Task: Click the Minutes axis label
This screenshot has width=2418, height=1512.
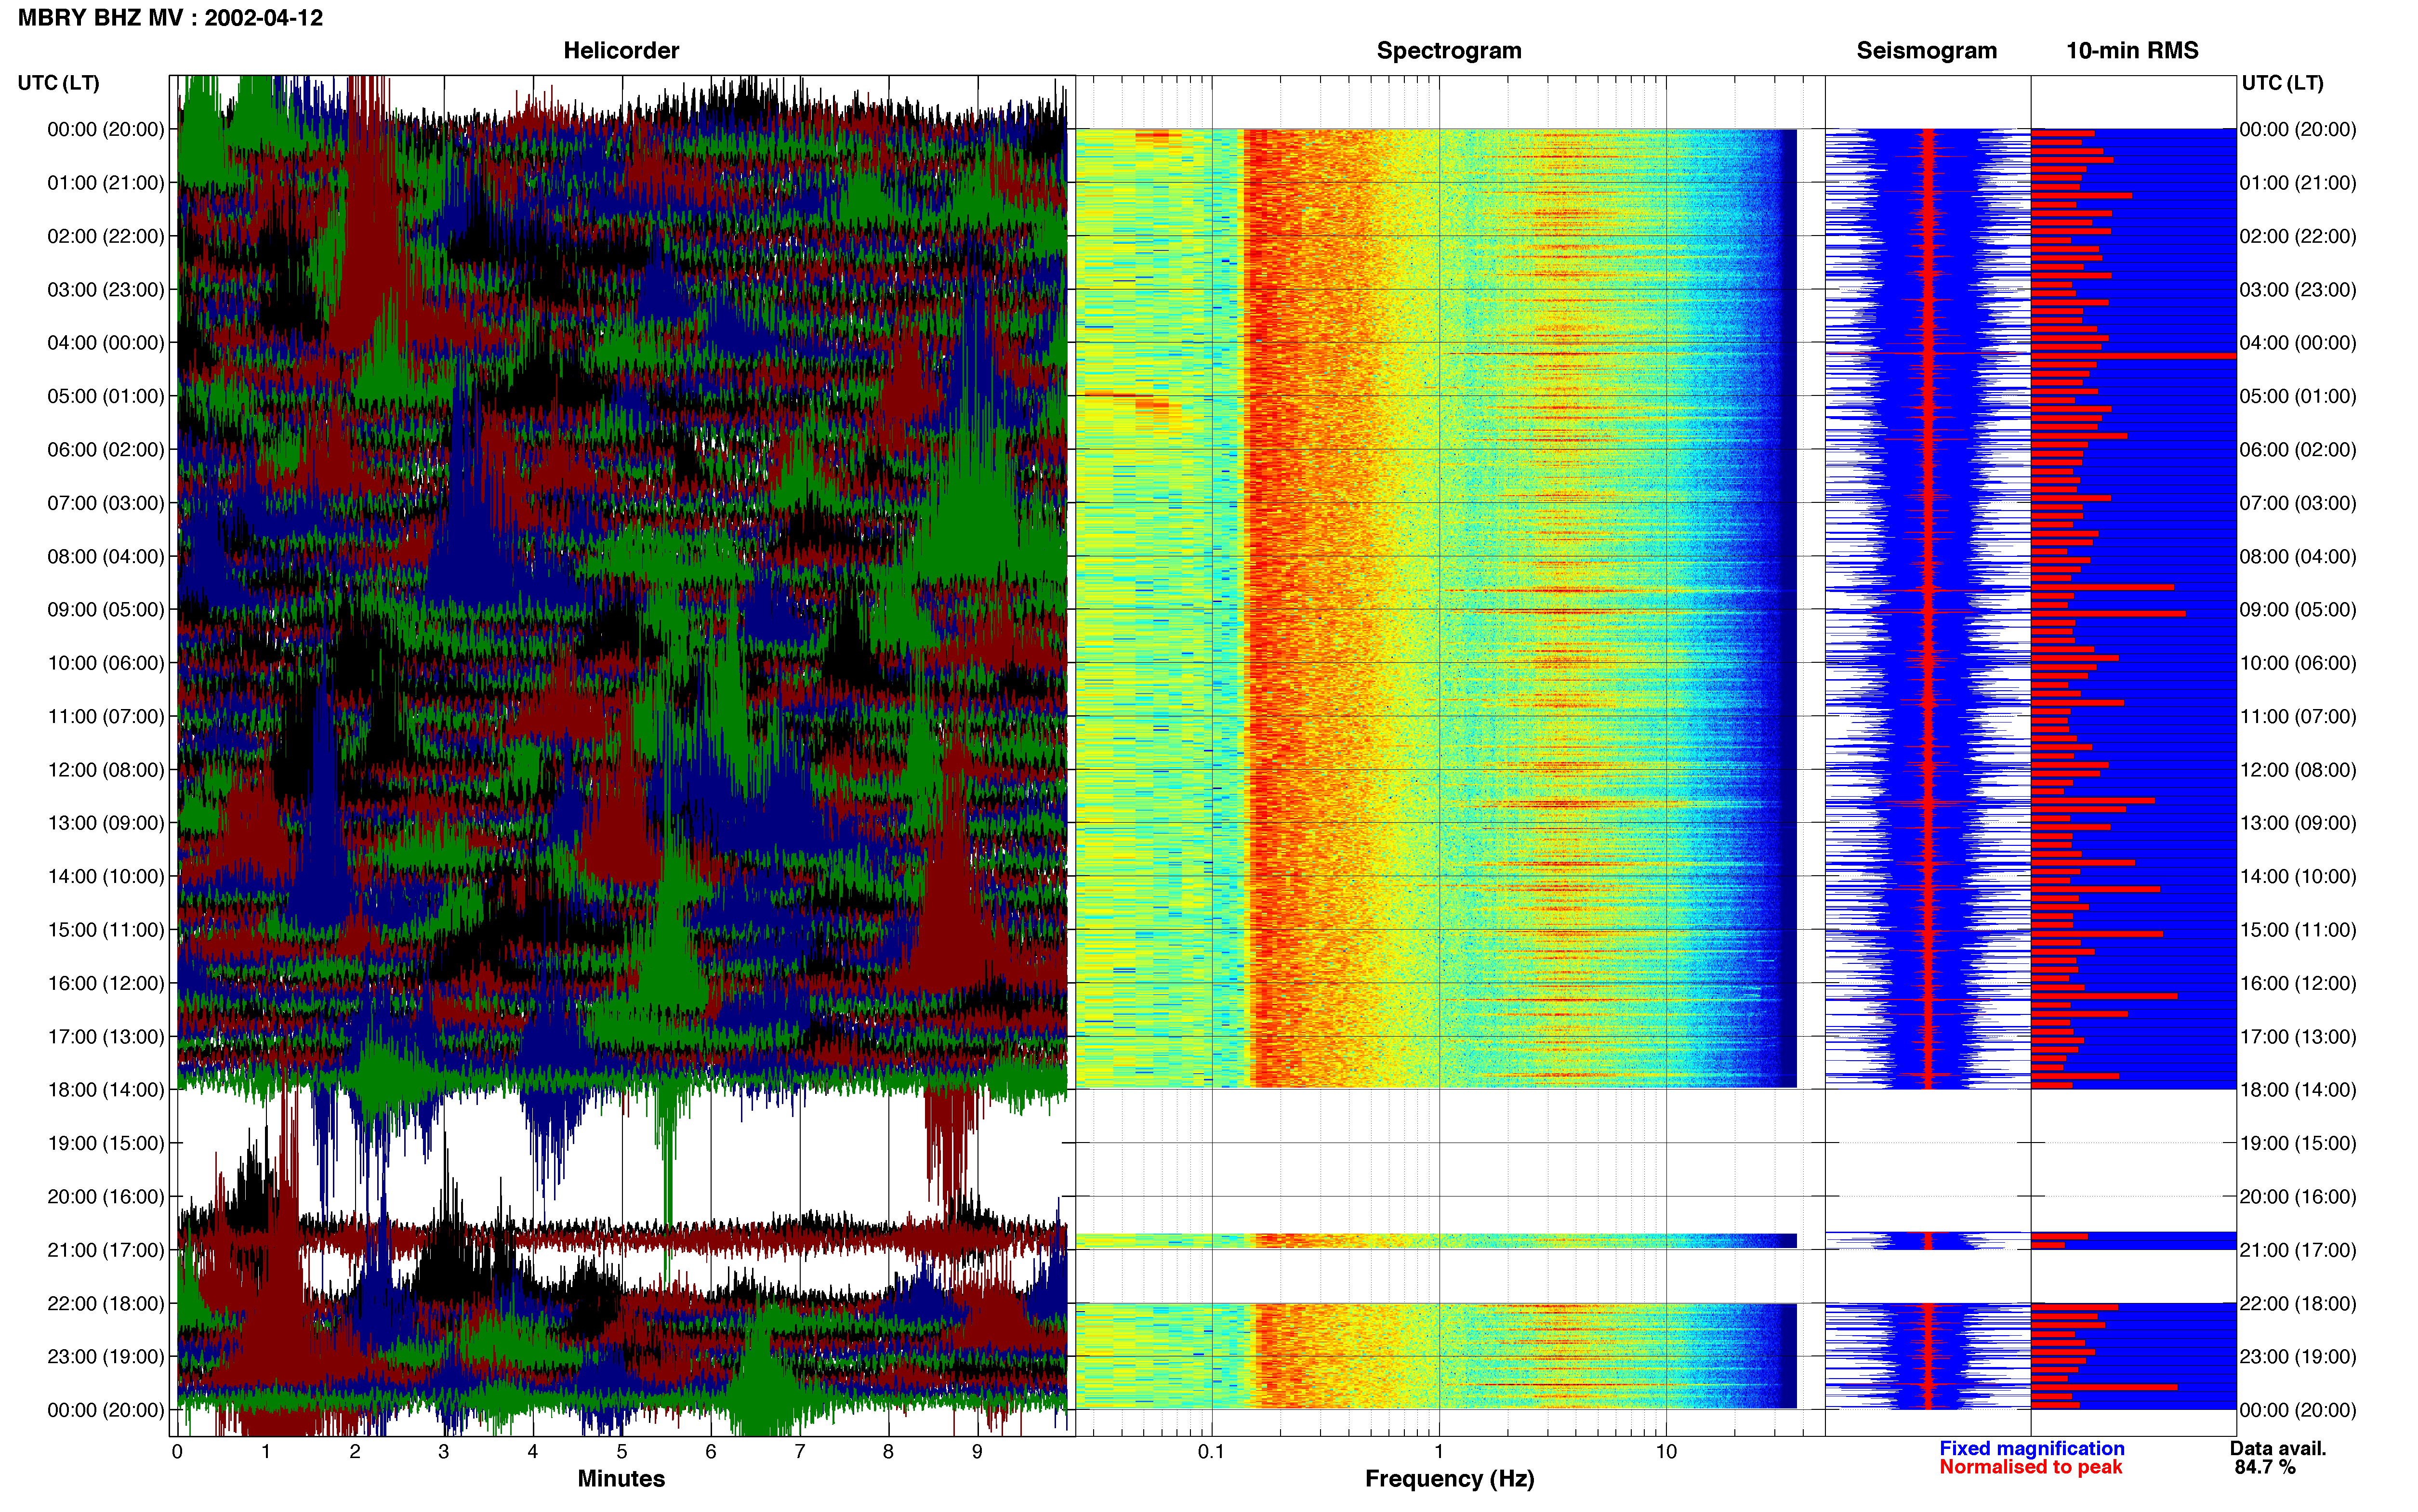Action: point(621,1478)
